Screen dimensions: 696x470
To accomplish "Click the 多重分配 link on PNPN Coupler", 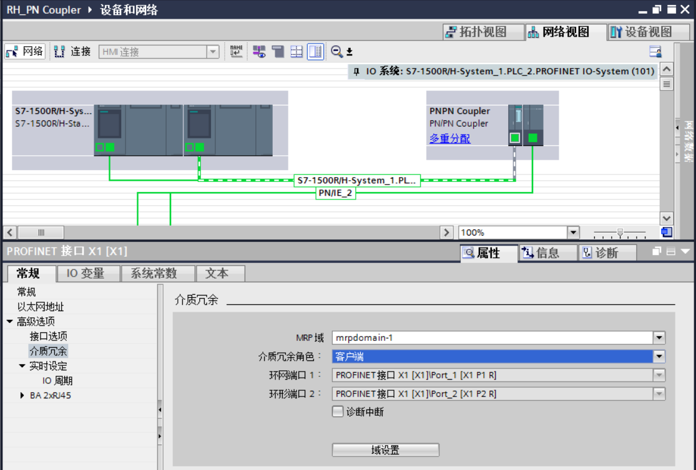I will coord(449,139).
